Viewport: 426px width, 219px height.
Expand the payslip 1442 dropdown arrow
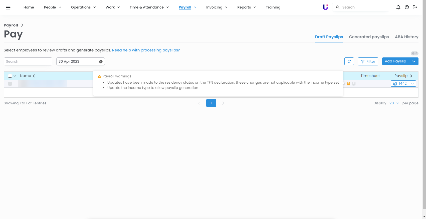coord(412,84)
